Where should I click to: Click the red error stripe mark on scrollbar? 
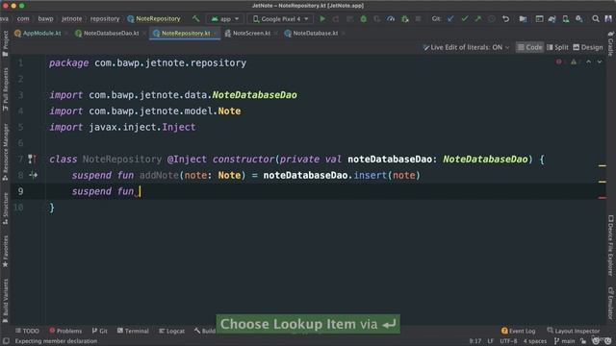pyautogui.click(x=603, y=198)
